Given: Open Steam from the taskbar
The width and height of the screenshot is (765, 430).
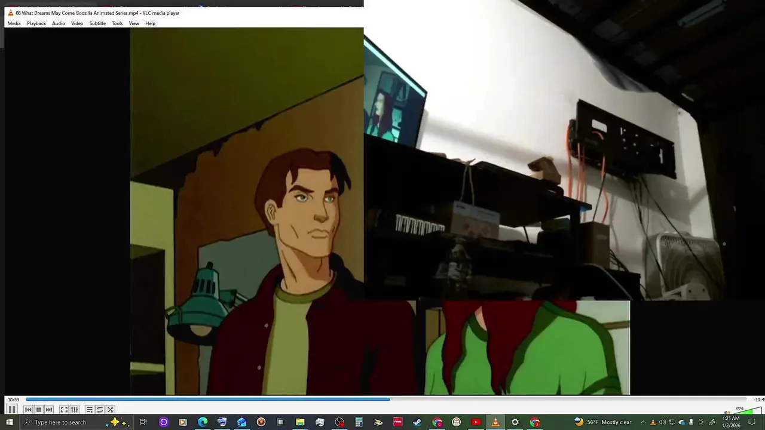Looking at the screenshot, I should click(x=417, y=422).
